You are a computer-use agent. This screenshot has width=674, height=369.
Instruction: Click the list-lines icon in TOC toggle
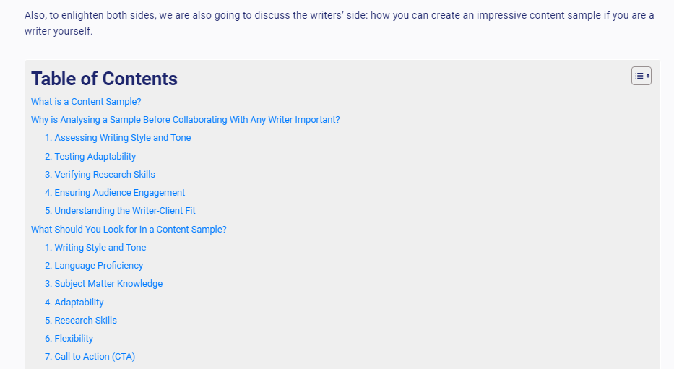click(x=639, y=76)
